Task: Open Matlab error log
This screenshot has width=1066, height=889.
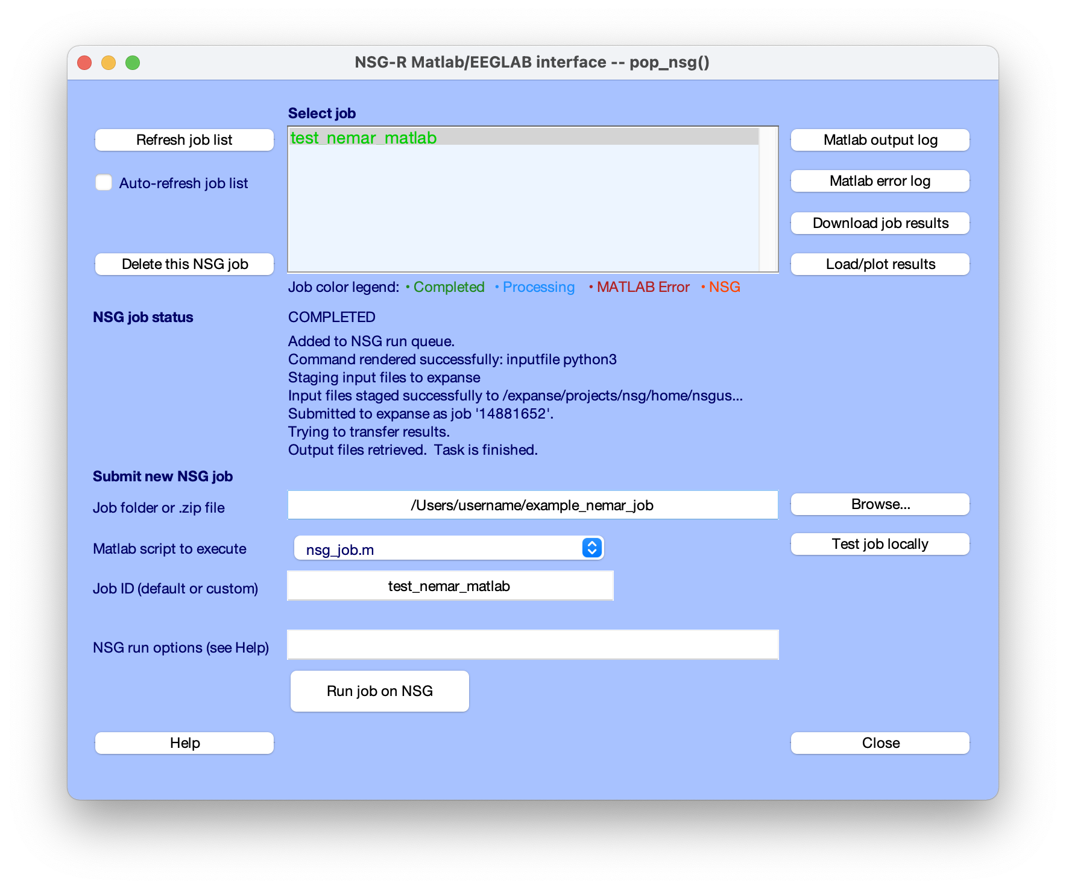Action: click(x=880, y=181)
